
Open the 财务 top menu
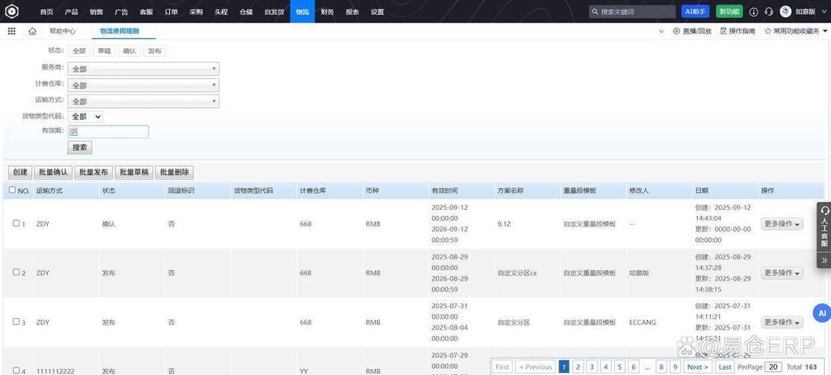327,12
